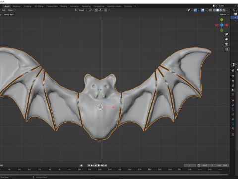This screenshot has height=179, width=238.
Task: Toggle the camera view icon
Action: (x=226, y=44)
